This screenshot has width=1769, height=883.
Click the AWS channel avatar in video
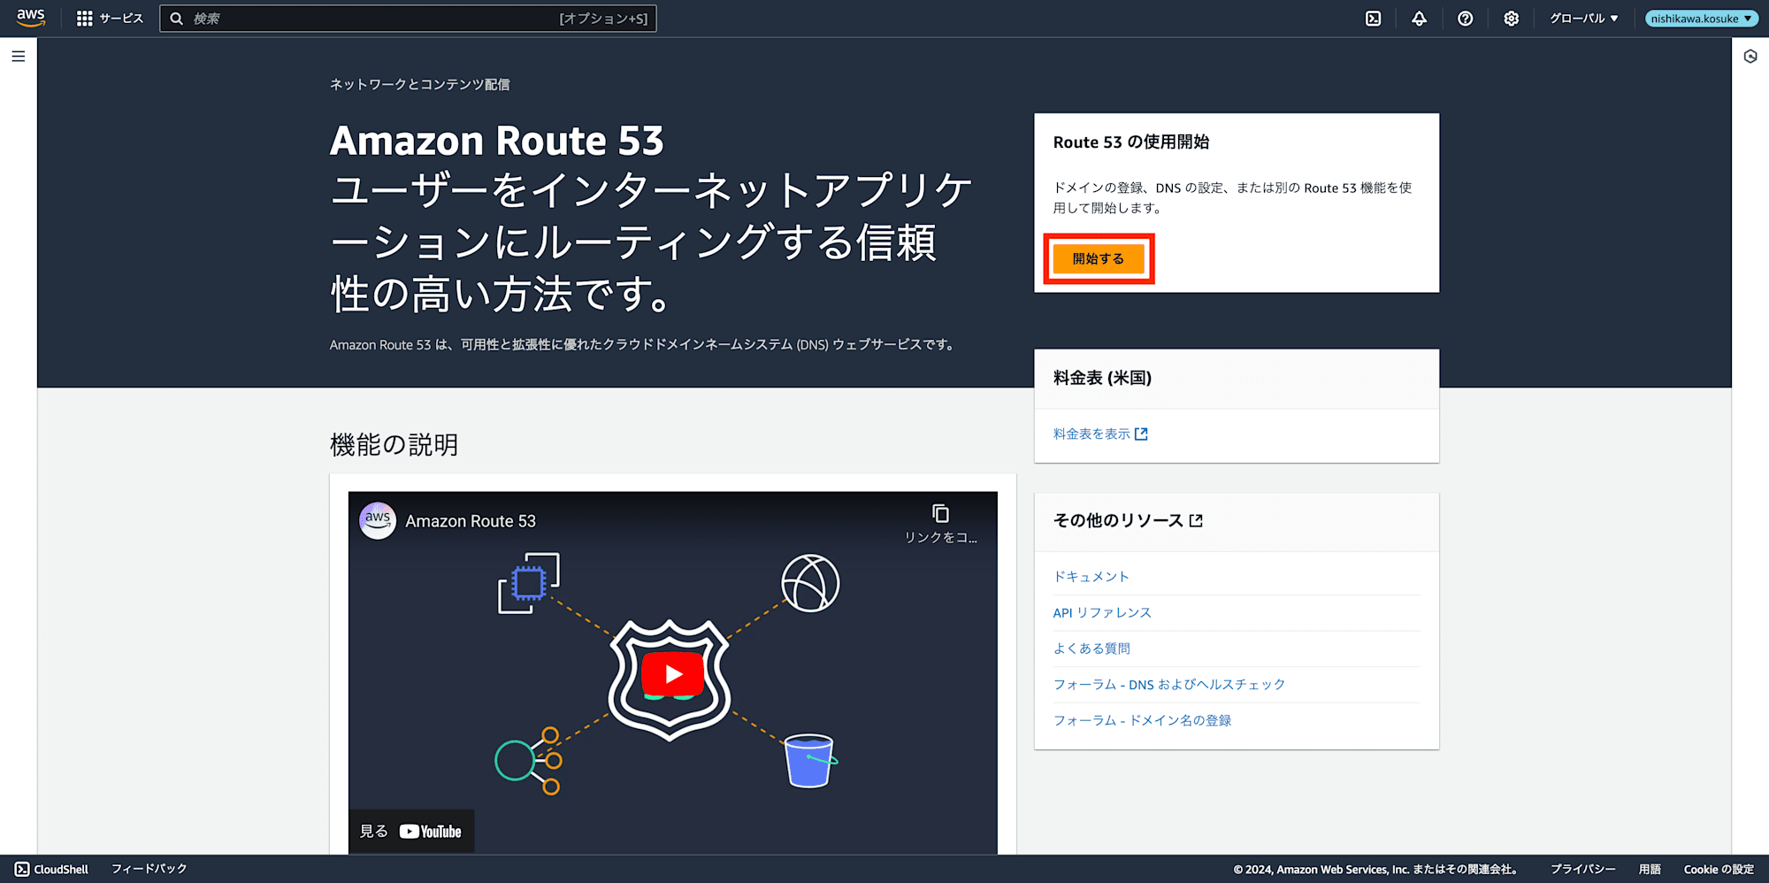(378, 520)
